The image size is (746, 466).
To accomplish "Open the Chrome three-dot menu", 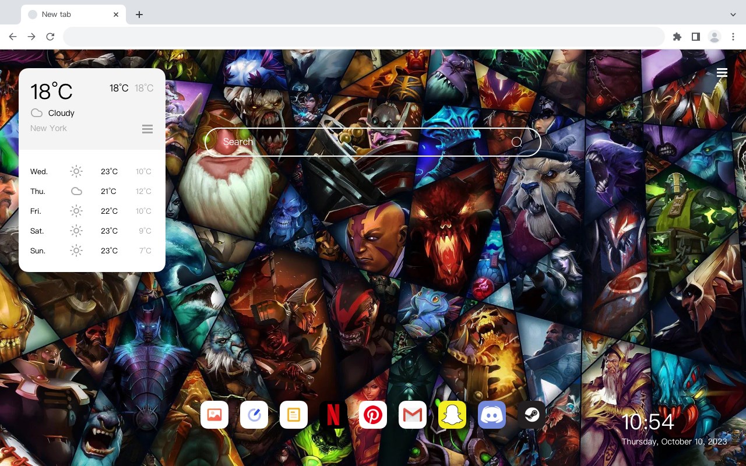I will tap(733, 37).
